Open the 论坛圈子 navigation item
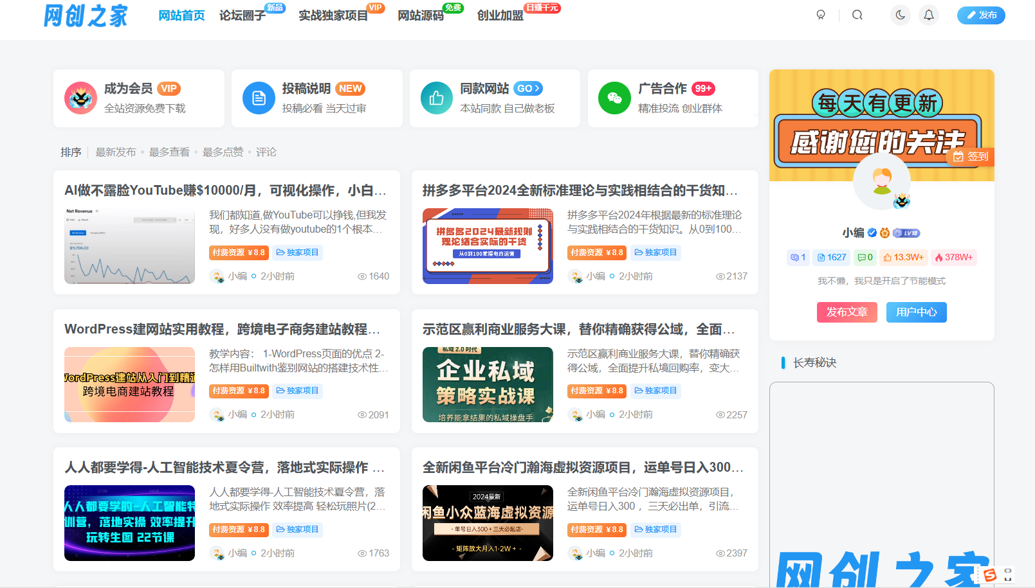The height and width of the screenshot is (588, 1035). 243,15
